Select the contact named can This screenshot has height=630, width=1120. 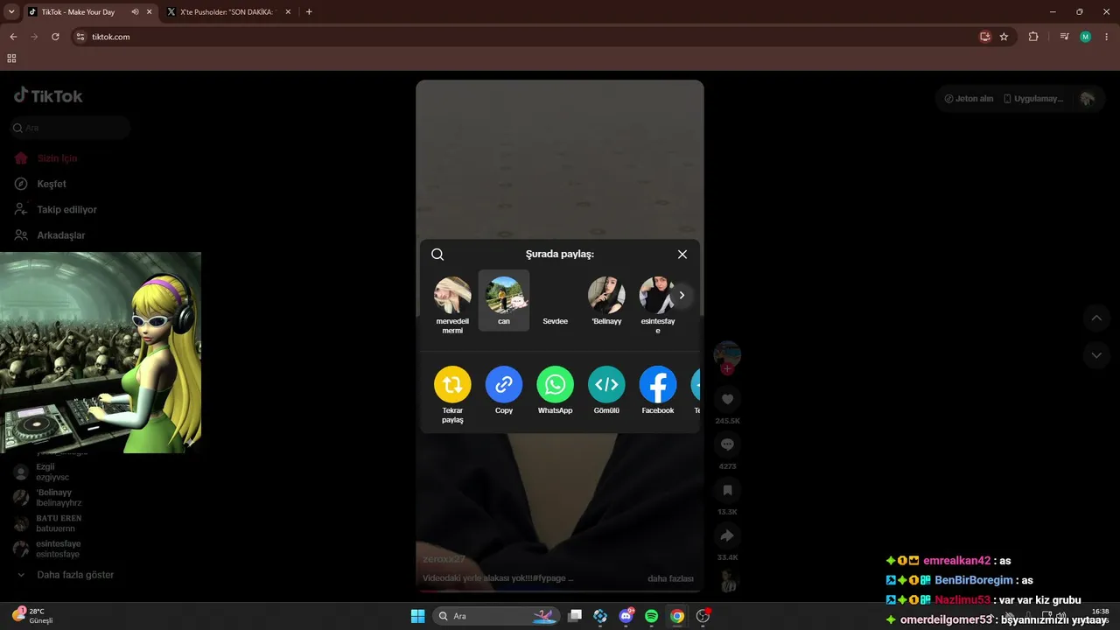(504, 300)
